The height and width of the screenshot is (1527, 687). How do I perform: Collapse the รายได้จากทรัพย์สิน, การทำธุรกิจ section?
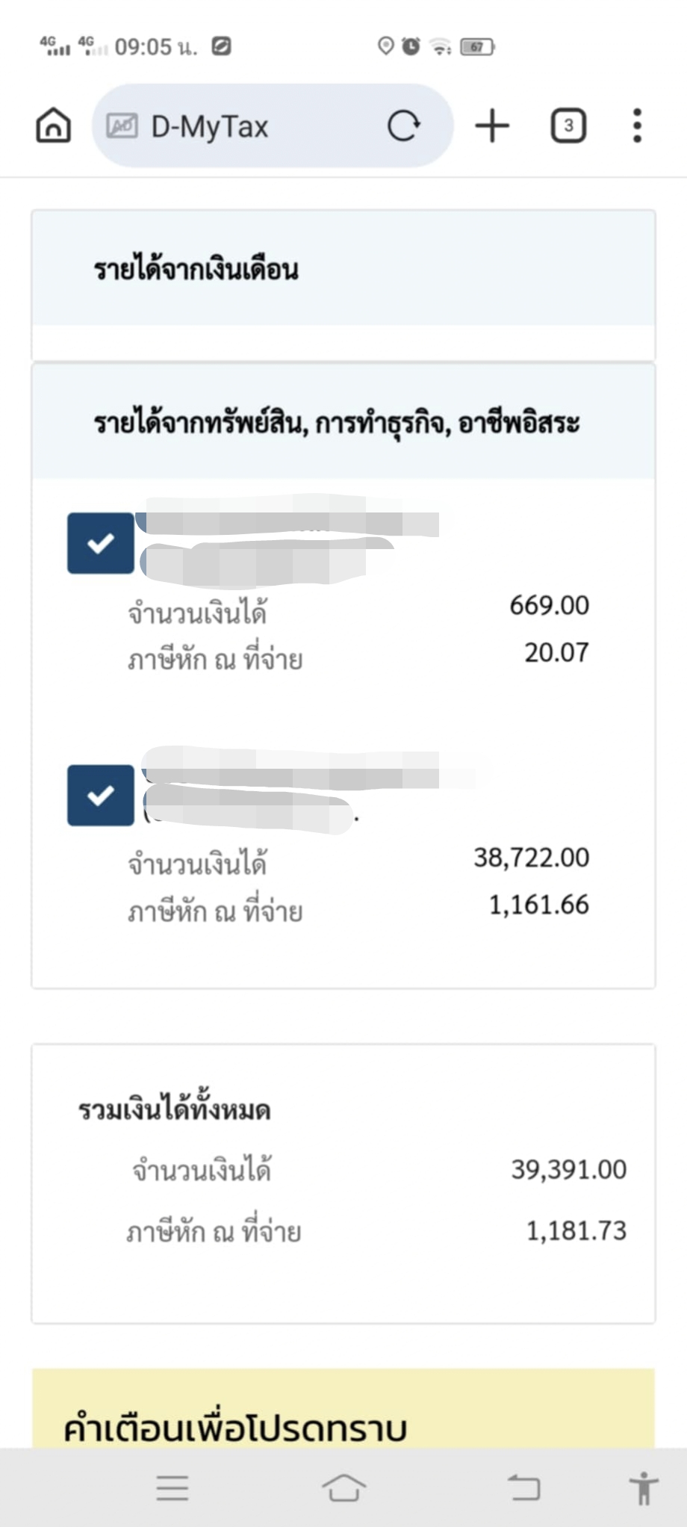click(343, 423)
